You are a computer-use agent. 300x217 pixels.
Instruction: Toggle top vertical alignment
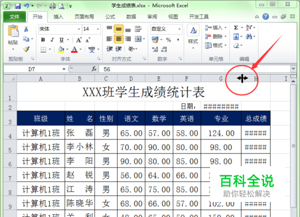pos(109,28)
